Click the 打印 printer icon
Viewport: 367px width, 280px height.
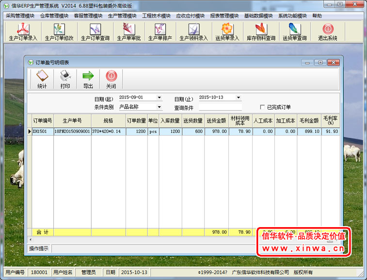pyautogui.click(x=65, y=79)
